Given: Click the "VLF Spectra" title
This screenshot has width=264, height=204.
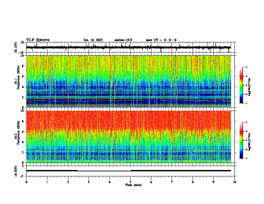Looking at the screenshot, I should (38, 40).
